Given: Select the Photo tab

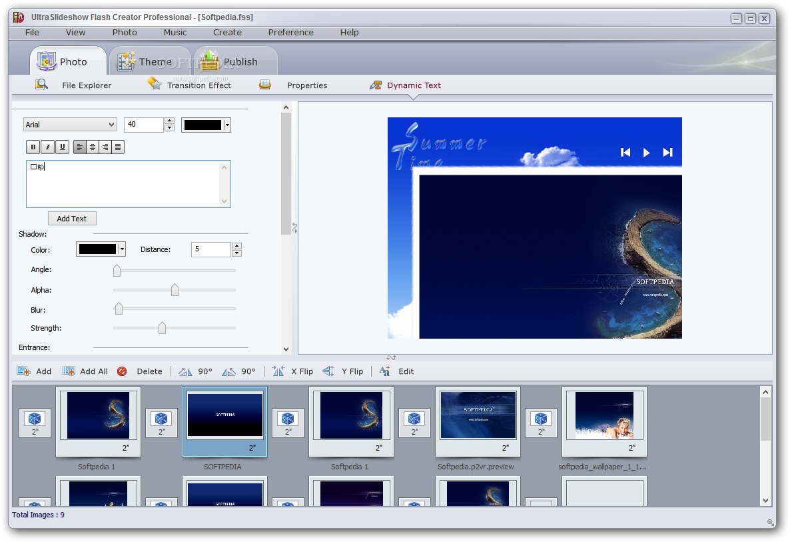Looking at the screenshot, I should [x=68, y=61].
